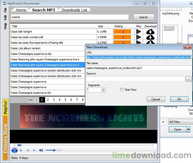Select row Oasis Champaigne supernova rbs

coord(48,54)
